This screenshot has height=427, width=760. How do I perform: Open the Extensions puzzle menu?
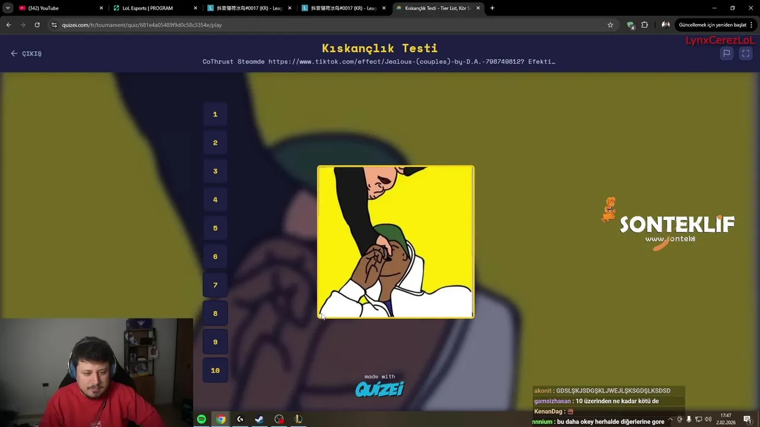[645, 25]
